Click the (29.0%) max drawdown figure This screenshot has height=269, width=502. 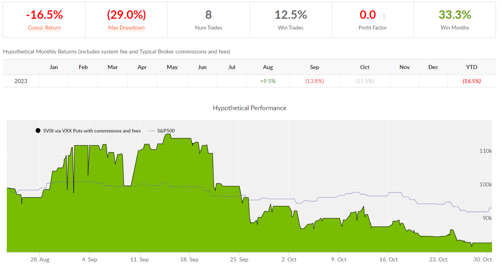point(126,15)
